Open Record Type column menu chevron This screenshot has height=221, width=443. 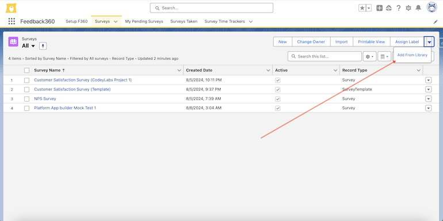pyautogui.click(x=418, y=70)
